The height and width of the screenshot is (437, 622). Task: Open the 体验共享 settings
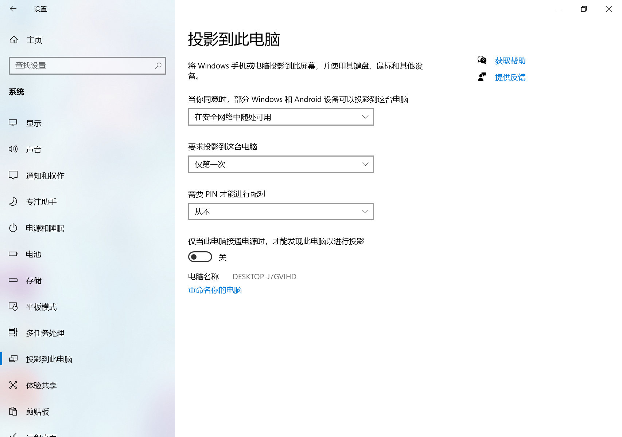click(41, 385)
